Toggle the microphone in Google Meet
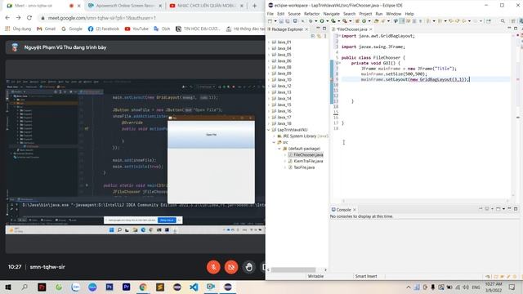The height and width of the screenshot is (294, 523). pos(213,267)
